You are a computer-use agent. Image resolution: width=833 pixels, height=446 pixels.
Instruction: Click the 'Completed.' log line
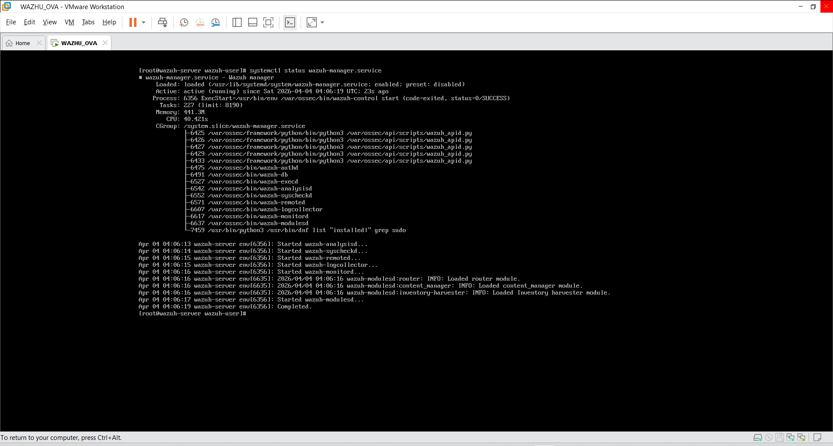pyautogui.click(x=225, y=306)
